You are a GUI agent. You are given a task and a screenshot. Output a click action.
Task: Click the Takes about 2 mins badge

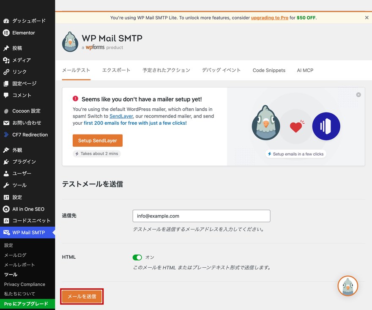[x=96, y=154]
